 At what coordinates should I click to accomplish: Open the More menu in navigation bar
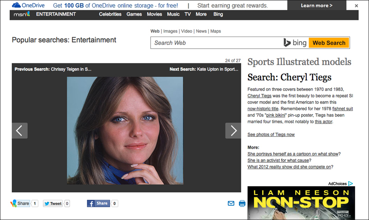pos(201,14)
